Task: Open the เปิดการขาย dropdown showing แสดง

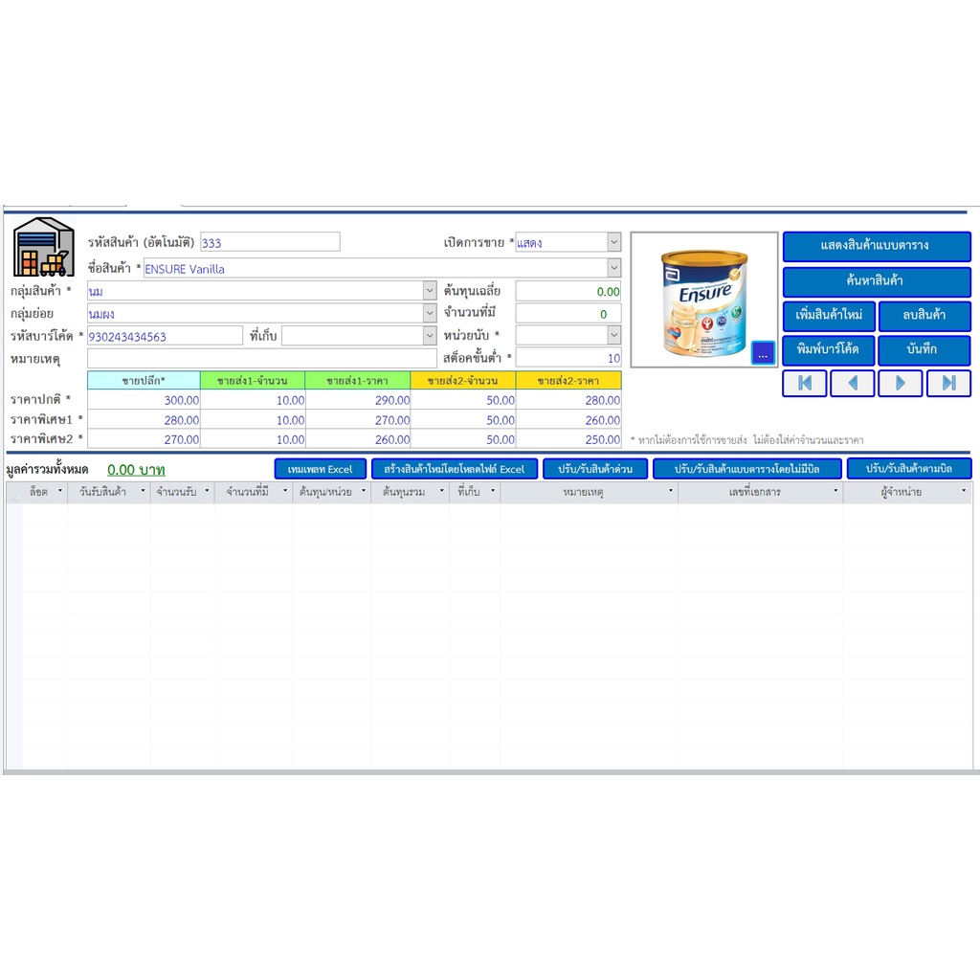Action: click(x=613, y=243)
